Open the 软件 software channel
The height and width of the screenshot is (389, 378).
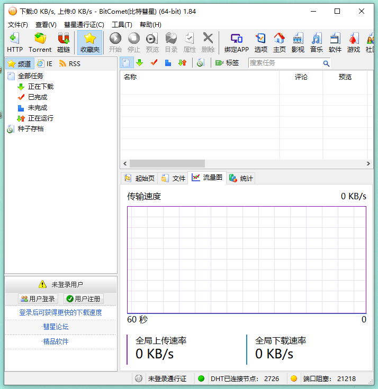coord(335,42)
